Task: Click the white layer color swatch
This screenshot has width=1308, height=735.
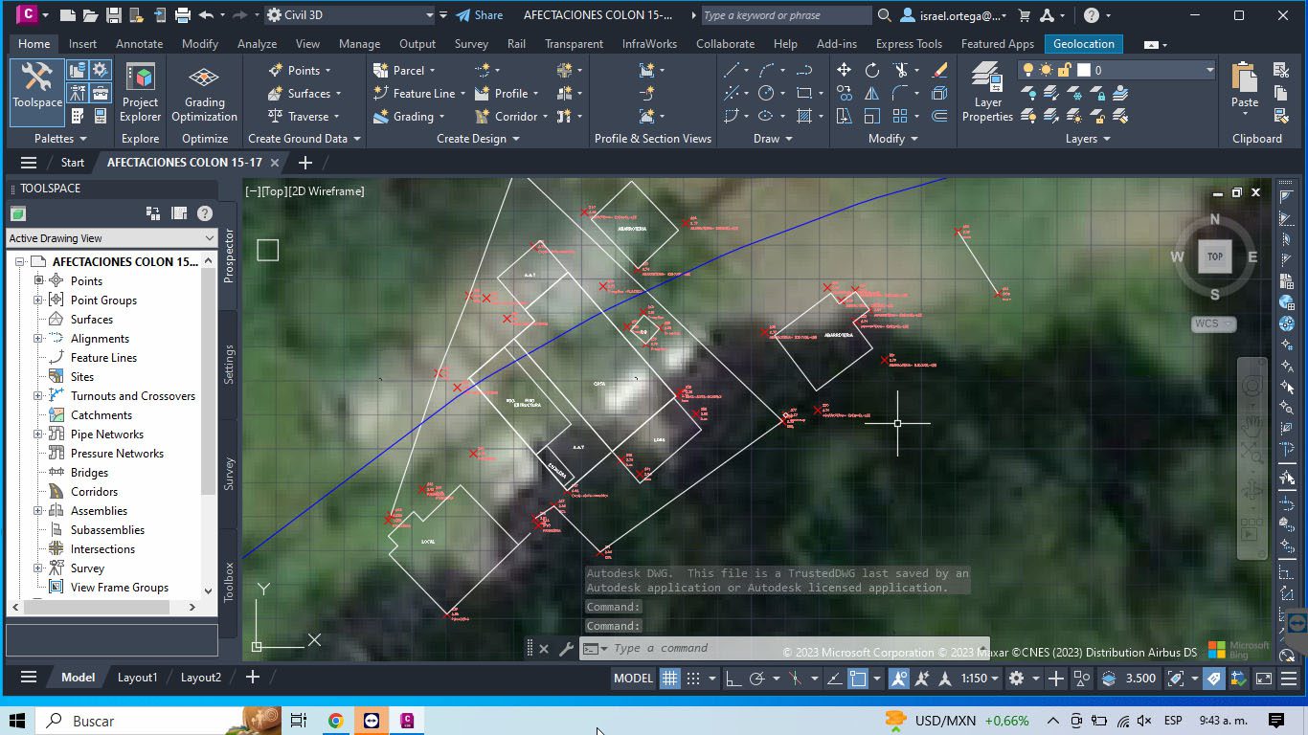Action: [1084, 70]
